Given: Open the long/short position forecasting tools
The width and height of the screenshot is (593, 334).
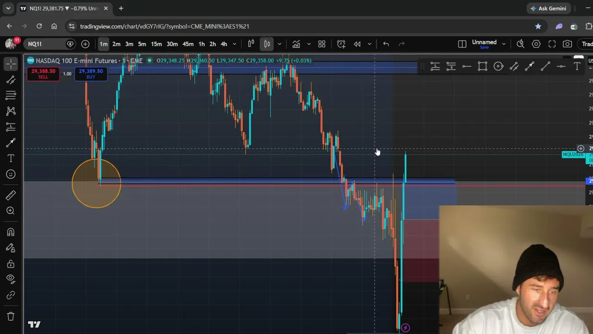Looking at the screenshot, I should coord(11,127).
